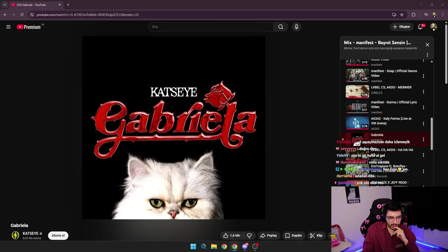
Task: Dislike the Gabriela video
Action: point(249,236)
